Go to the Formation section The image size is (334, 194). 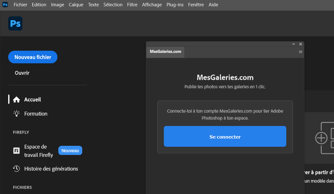click(x=36, y=114)
